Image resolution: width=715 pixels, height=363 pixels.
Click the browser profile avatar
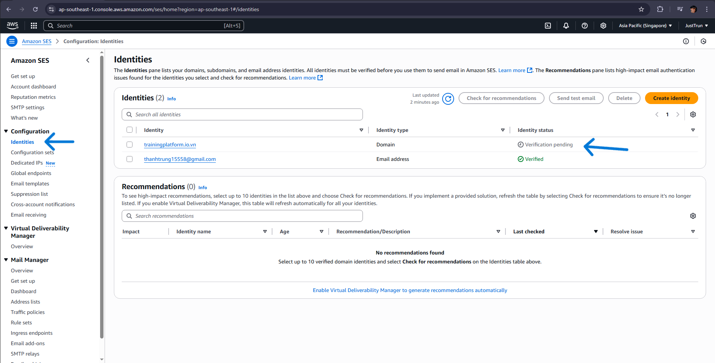point(693,9)
